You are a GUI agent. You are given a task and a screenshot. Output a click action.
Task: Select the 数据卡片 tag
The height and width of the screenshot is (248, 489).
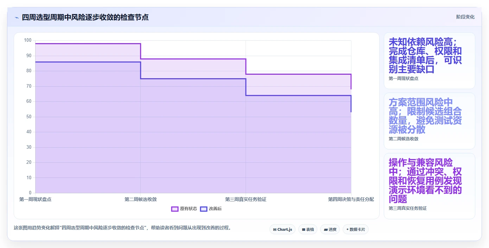[x=355, y=229]
